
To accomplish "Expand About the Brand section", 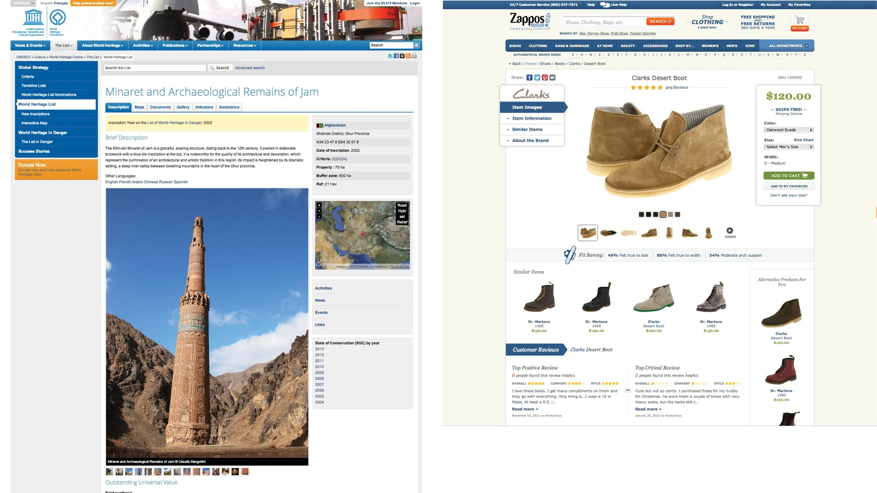I will point(532,141).
